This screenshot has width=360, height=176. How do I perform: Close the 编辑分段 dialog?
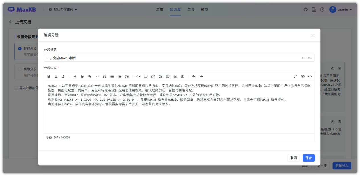coord(313,35)
